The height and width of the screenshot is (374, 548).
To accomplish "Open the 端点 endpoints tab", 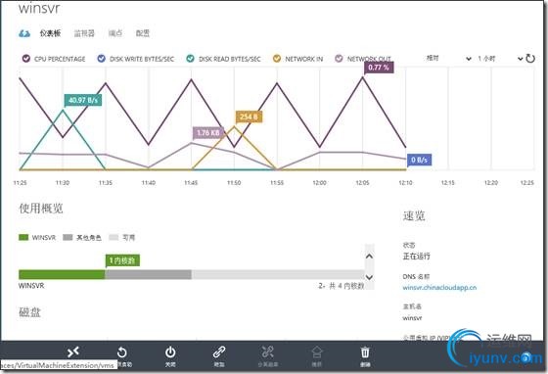I will click(x=115, y=33).
